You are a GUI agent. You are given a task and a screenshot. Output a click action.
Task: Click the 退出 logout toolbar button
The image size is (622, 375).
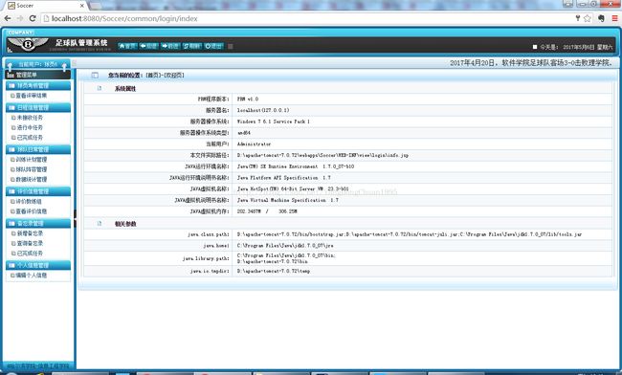[x=213, y=46]
